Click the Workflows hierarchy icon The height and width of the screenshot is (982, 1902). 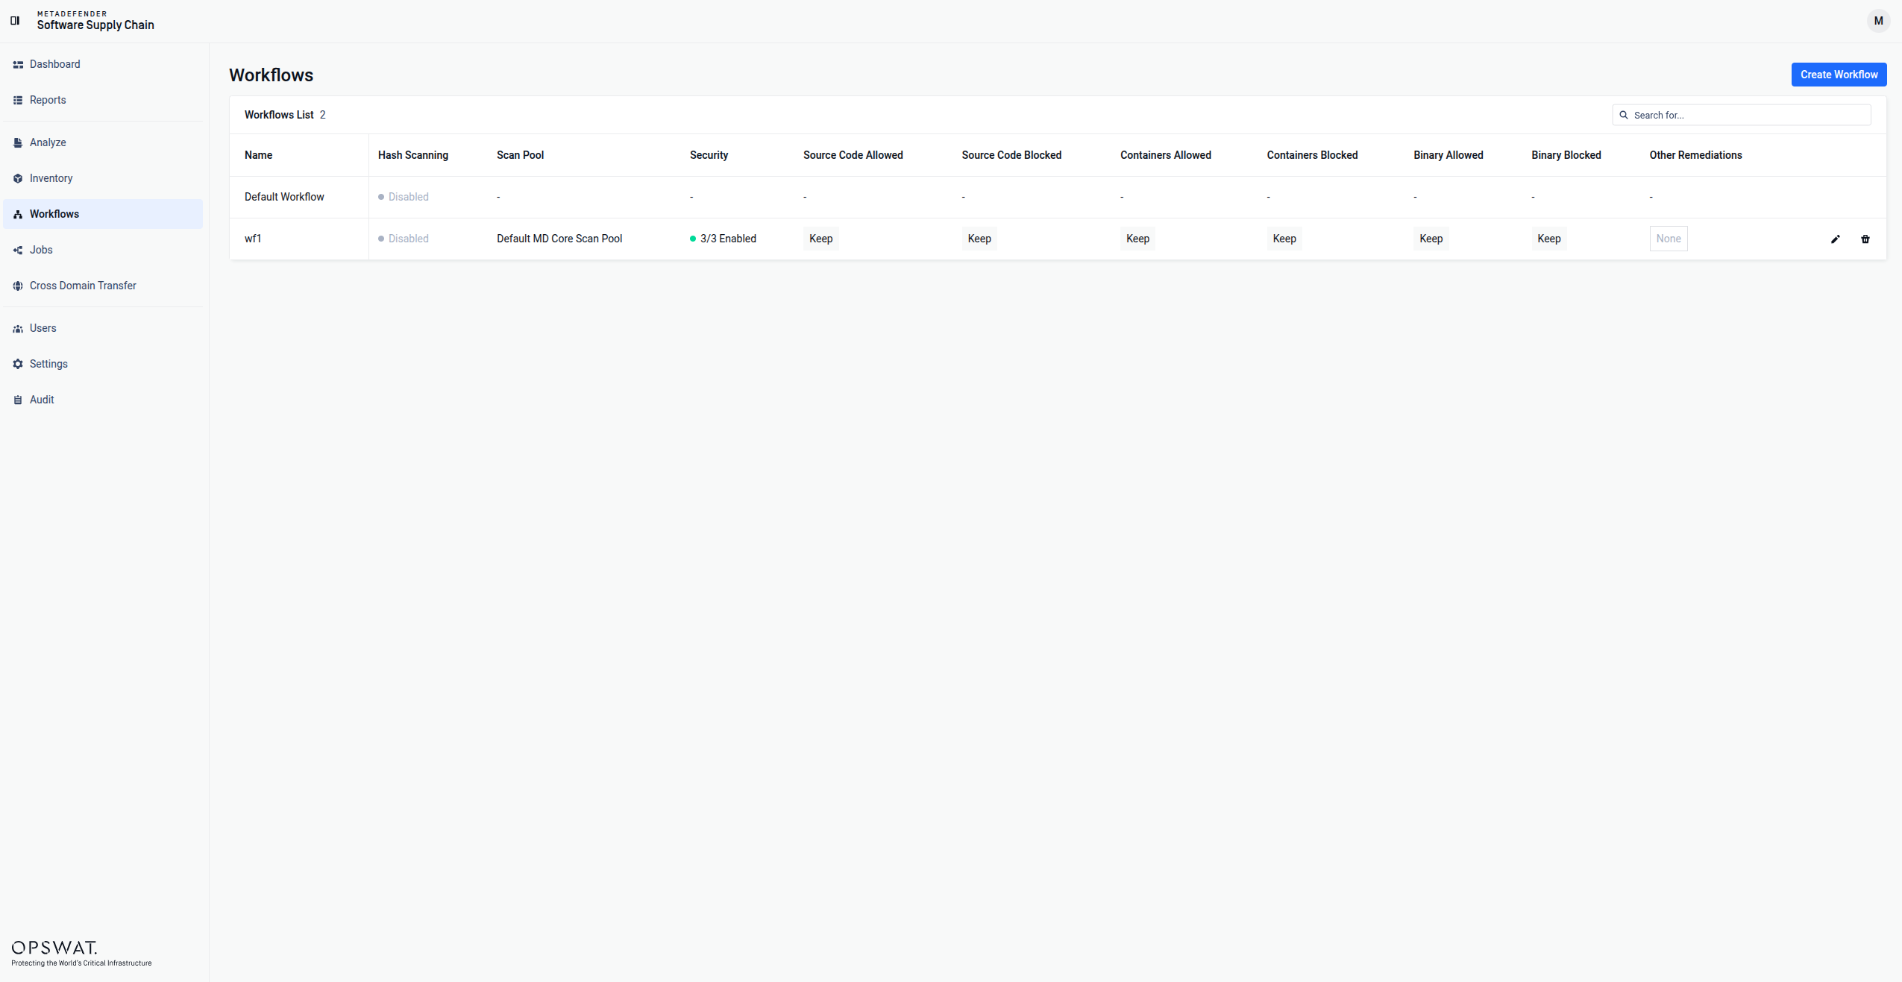(18, 214)
